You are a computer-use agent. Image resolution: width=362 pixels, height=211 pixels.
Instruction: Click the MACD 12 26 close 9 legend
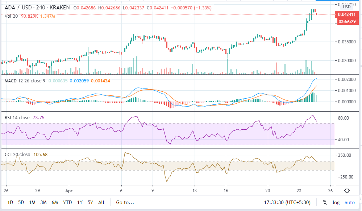25,81
